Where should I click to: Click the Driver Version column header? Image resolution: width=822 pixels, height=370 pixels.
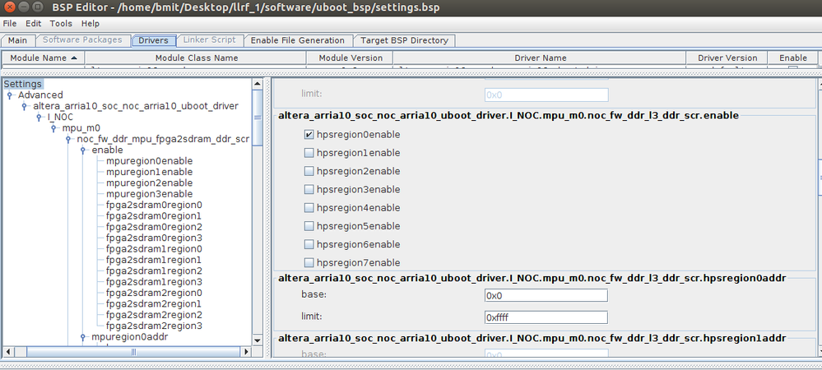click(x=727, y=58)
